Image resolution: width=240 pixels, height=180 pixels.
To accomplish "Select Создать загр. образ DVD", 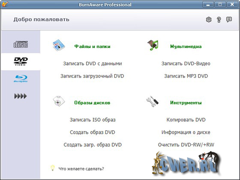I will click(93, 145).
